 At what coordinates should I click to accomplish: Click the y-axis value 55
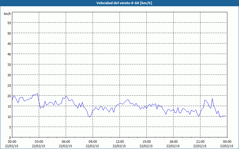(9, 23)
